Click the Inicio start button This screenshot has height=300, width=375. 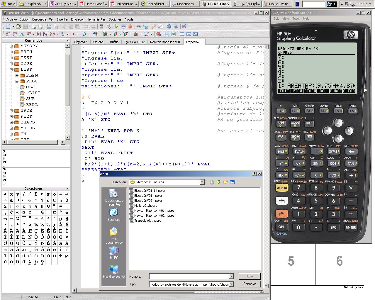click(x=8, y=4)
